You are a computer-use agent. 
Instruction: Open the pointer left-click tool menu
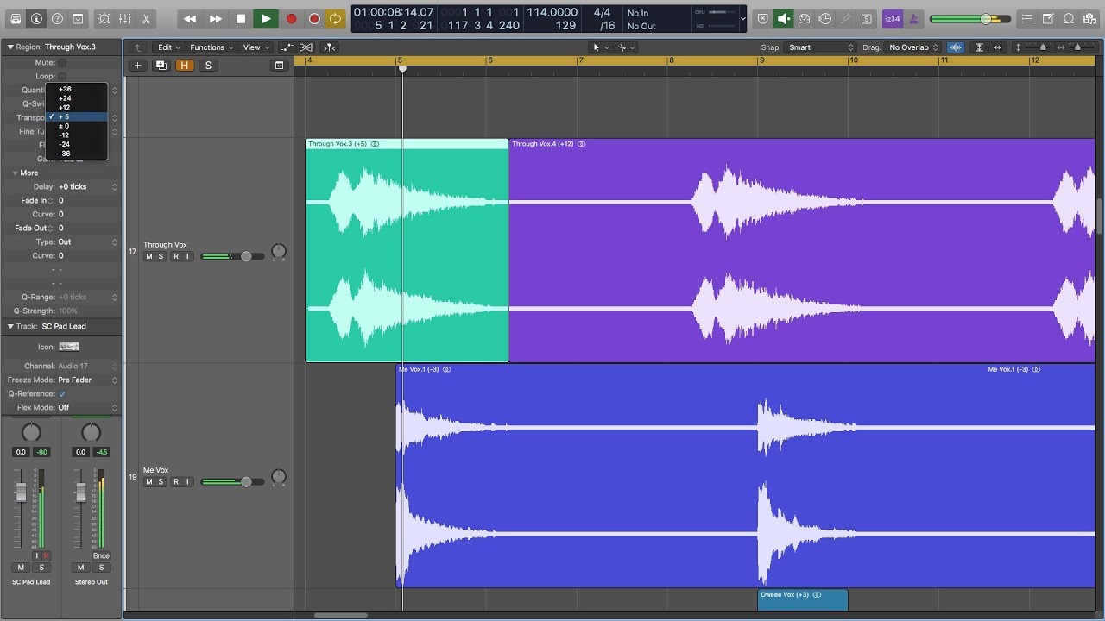pos(600,47)
